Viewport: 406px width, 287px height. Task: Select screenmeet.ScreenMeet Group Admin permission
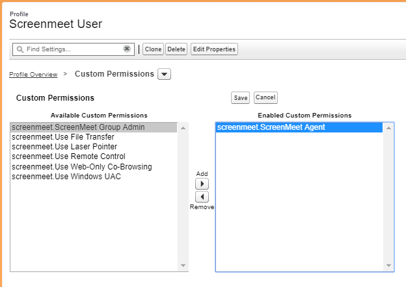pyautogui.click(x=94, y=127)
